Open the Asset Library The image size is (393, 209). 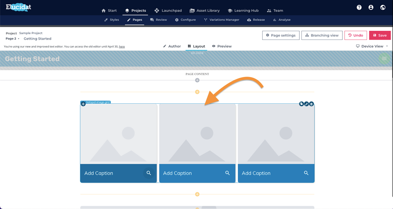point(204,10)
